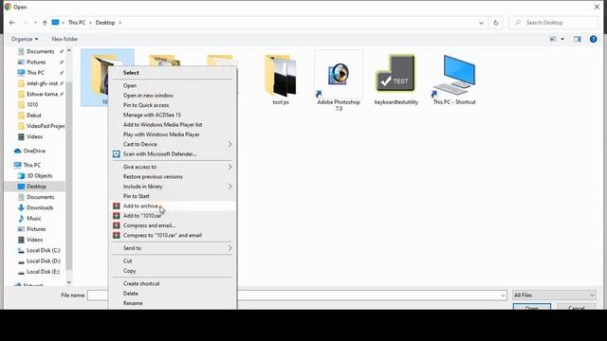Select 3D Objects icon in sidebar

[21, 176]
